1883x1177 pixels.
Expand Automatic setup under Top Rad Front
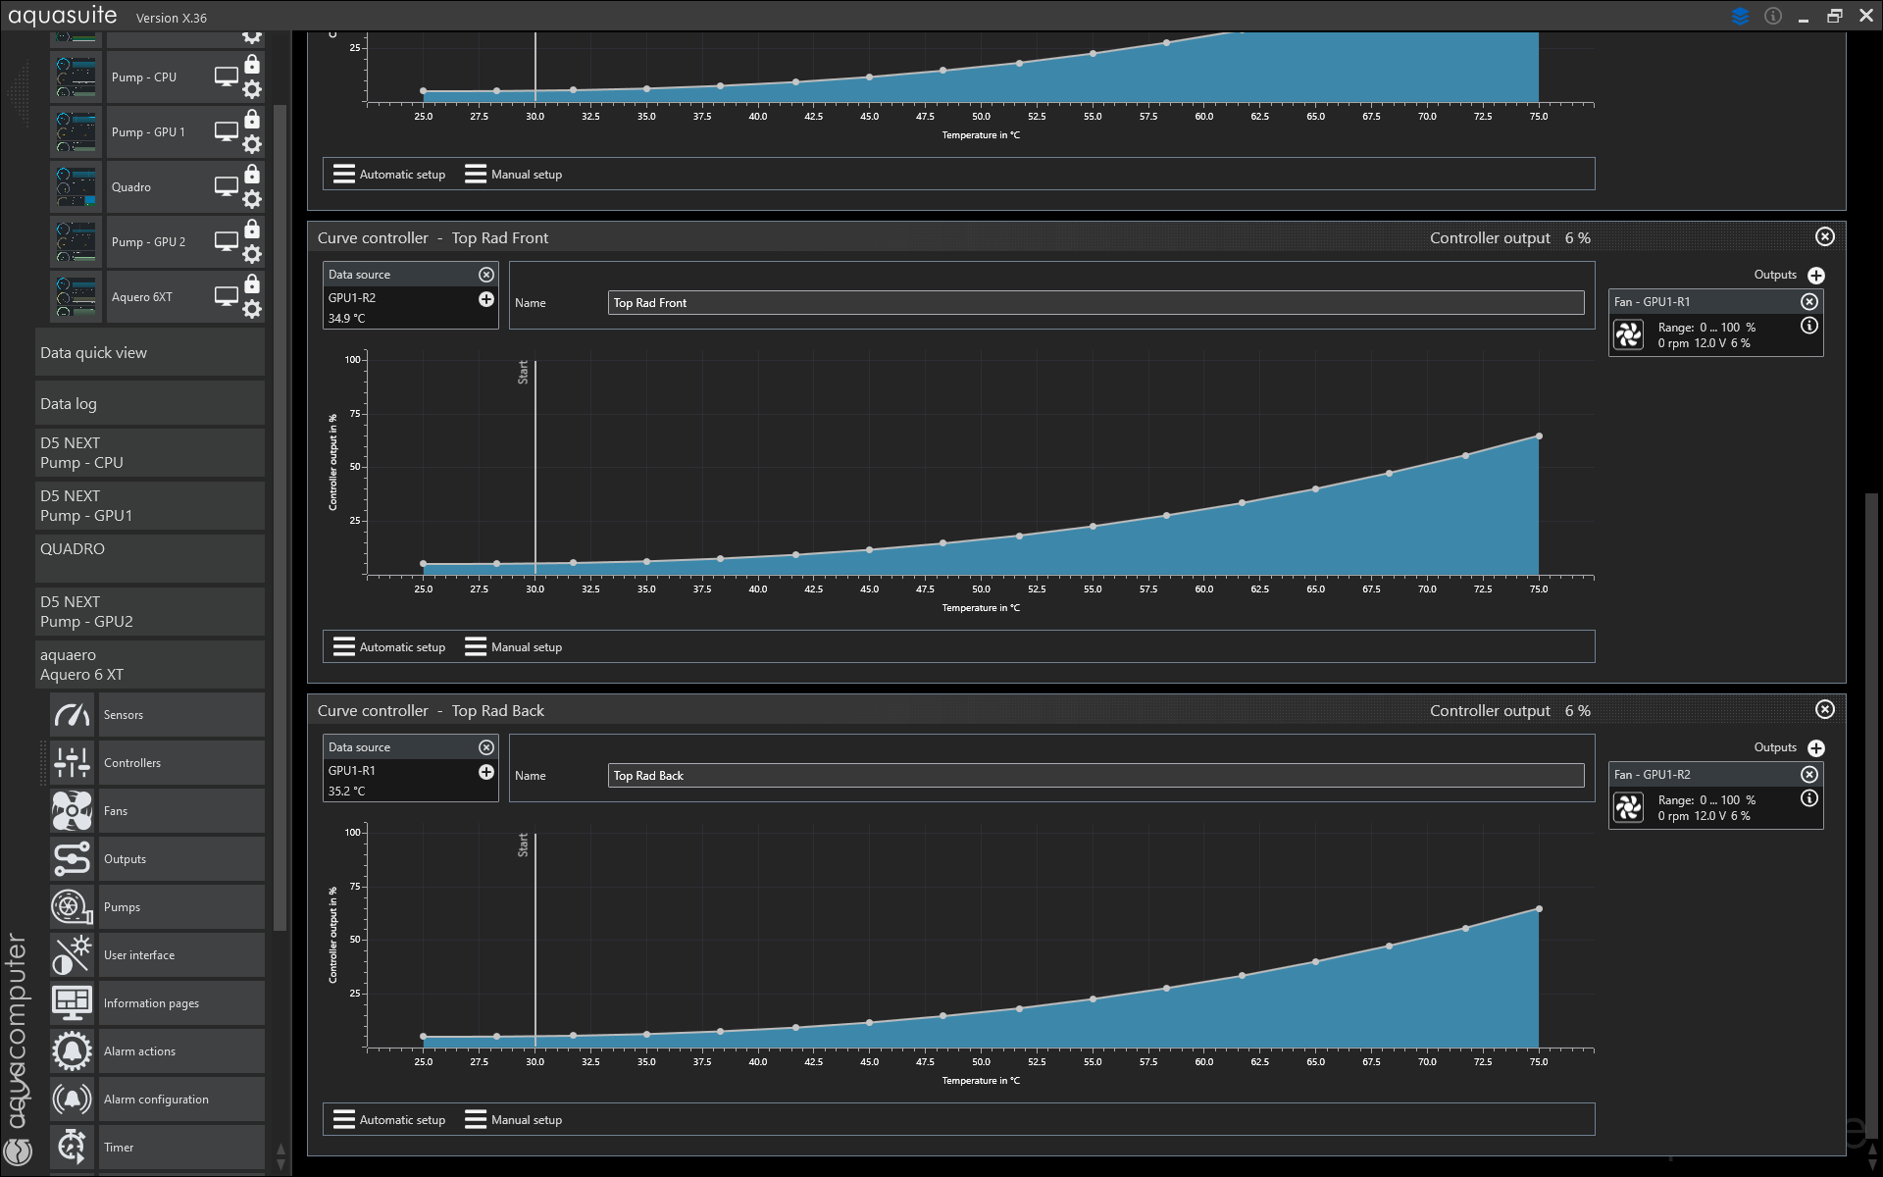point(389,647)
